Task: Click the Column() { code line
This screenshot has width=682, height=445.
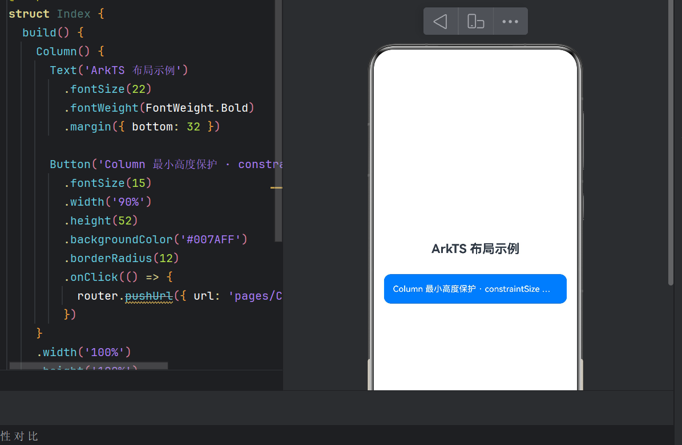Action: point(70,51)
